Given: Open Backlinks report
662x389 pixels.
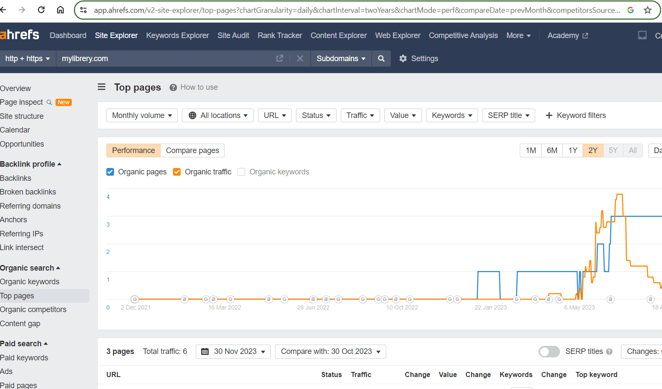Looking at the screenshot, I should (15, 178).
